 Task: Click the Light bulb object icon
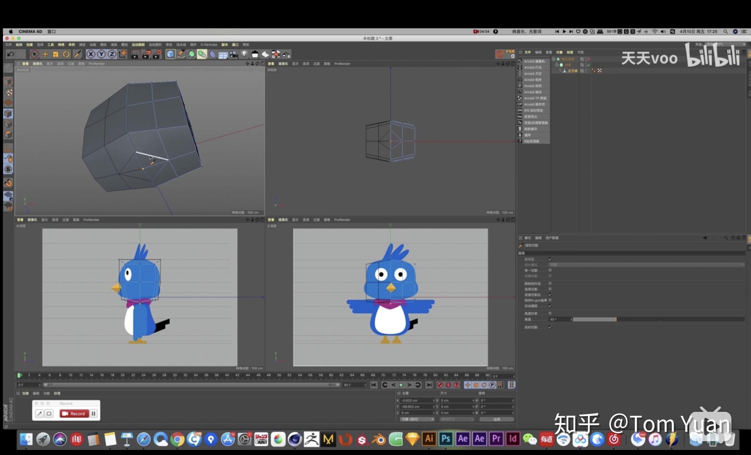(244, 54)
